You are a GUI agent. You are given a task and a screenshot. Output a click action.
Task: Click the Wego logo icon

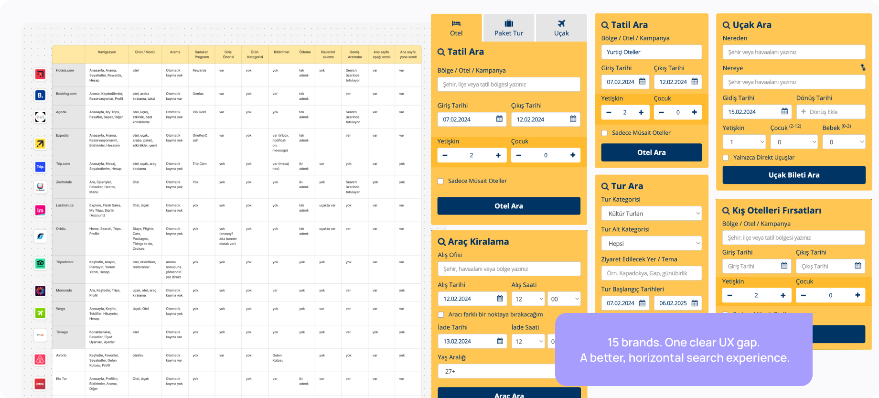coord(41,313)
